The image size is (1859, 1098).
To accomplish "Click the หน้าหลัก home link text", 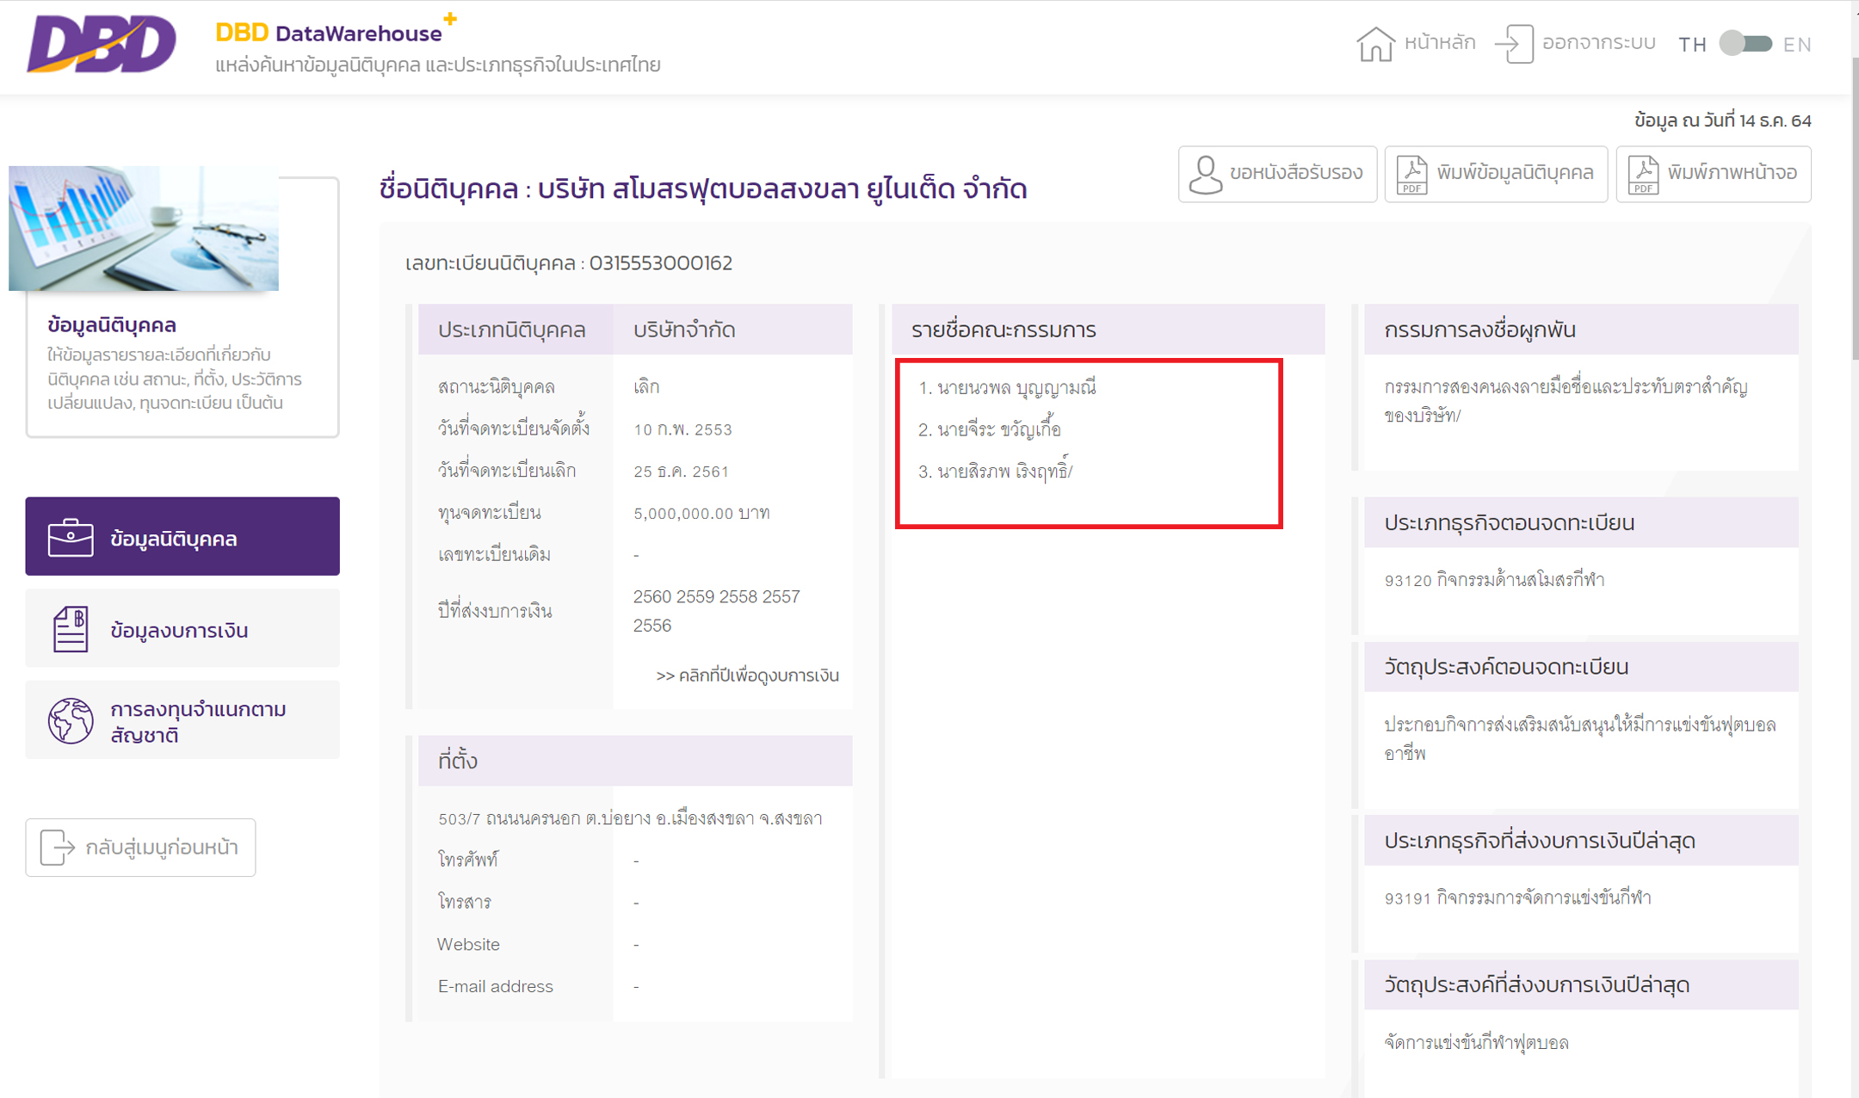I will 1439,43.
